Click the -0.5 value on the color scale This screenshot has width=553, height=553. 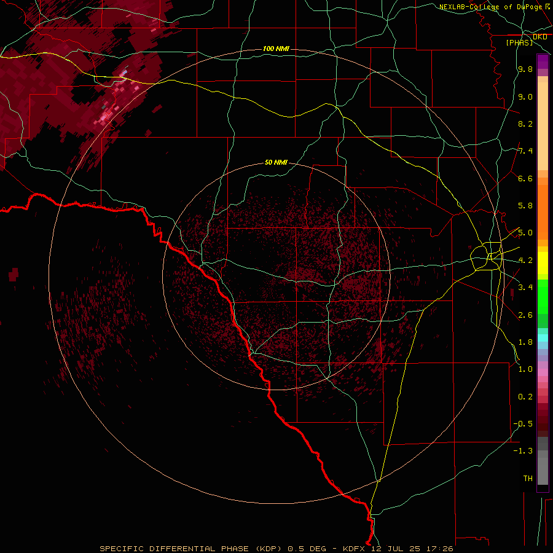[x=523, y=424]
